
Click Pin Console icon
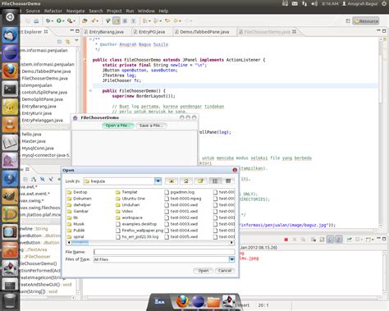click(x=349, y=240)
